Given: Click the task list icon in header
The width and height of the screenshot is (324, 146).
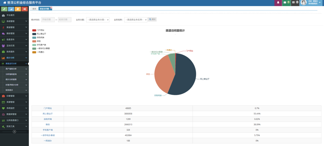Looking at the screenshot, I should [294, 3].
